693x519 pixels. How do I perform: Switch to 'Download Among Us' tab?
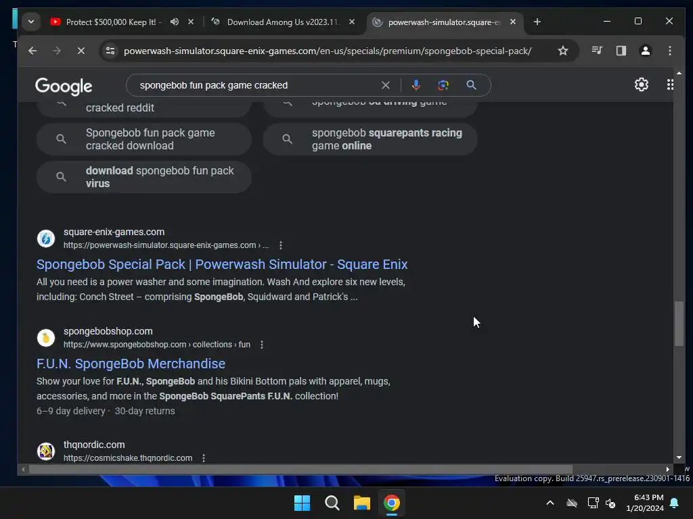coord(283,22)
